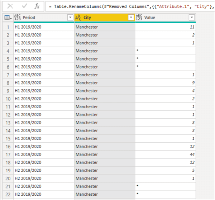
Task: Click the table icon in top-left grid corner
Action: point(7,18)
